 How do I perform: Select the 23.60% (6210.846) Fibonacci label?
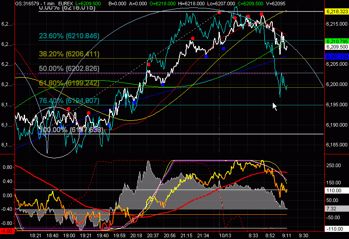pyautogui.click(x=69, y=36)
